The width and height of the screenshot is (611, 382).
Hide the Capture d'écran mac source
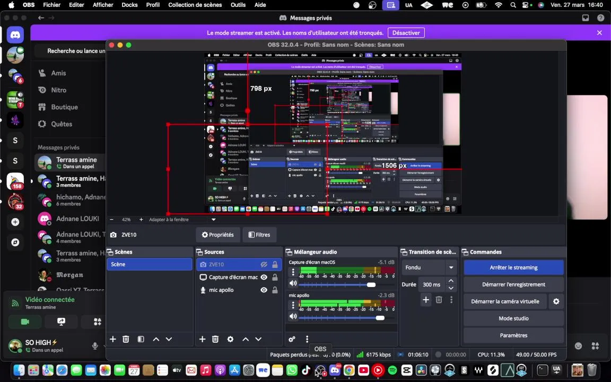click(x=264, y=277)
